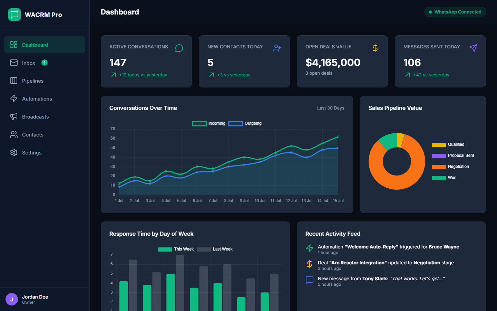The height and width of the screenshot is (311, 497).
Task: Click the Contacts people icon
Action: [14, 134]
